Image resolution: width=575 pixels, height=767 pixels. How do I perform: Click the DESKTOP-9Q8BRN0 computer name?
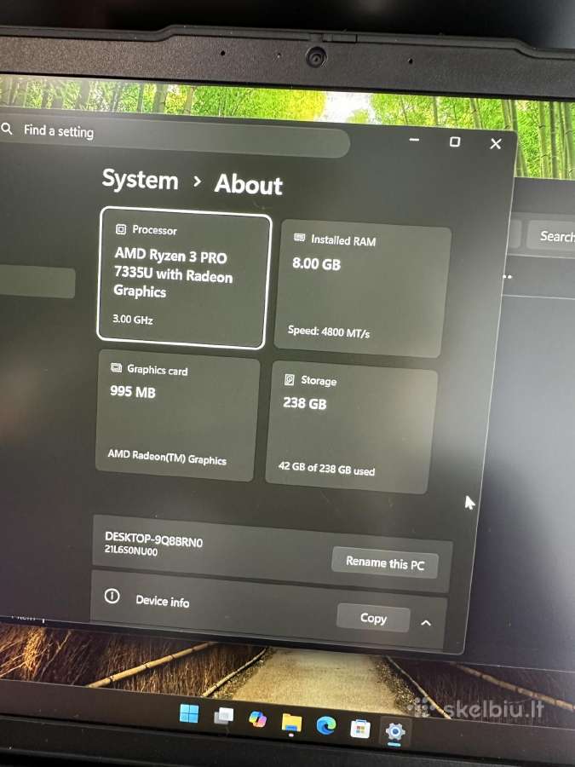coord(153,539)
